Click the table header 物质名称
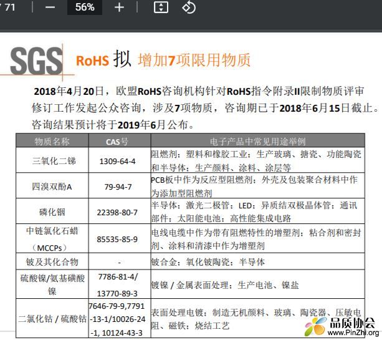 pos(52,141)
